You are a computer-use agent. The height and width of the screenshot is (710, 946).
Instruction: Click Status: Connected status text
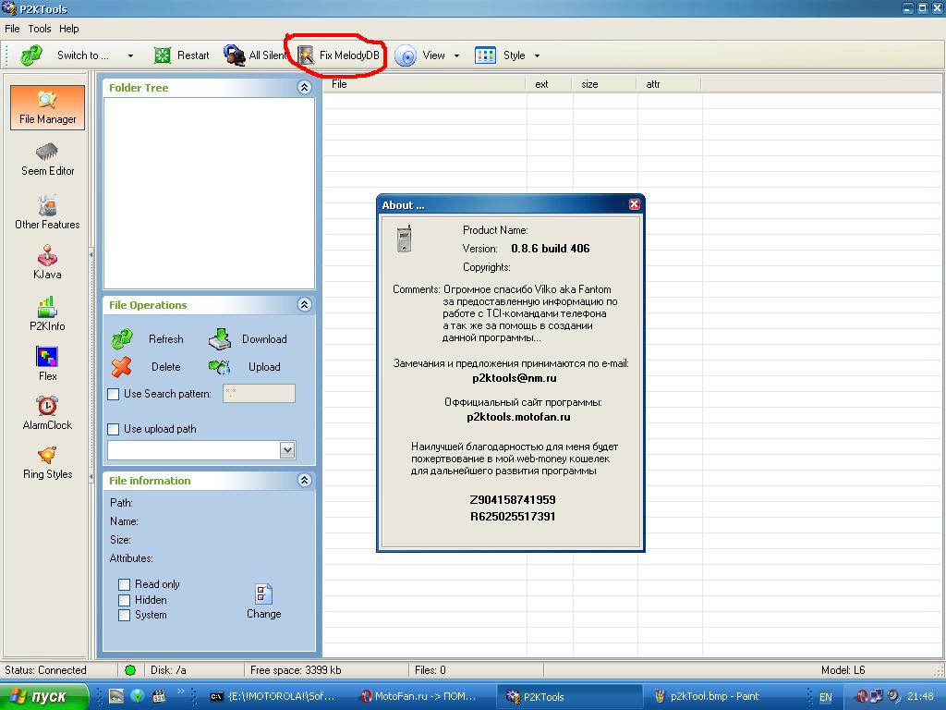[45, 670]
